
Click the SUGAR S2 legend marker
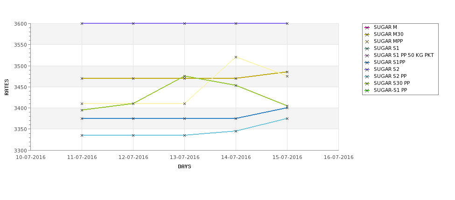tap(367, 69)
